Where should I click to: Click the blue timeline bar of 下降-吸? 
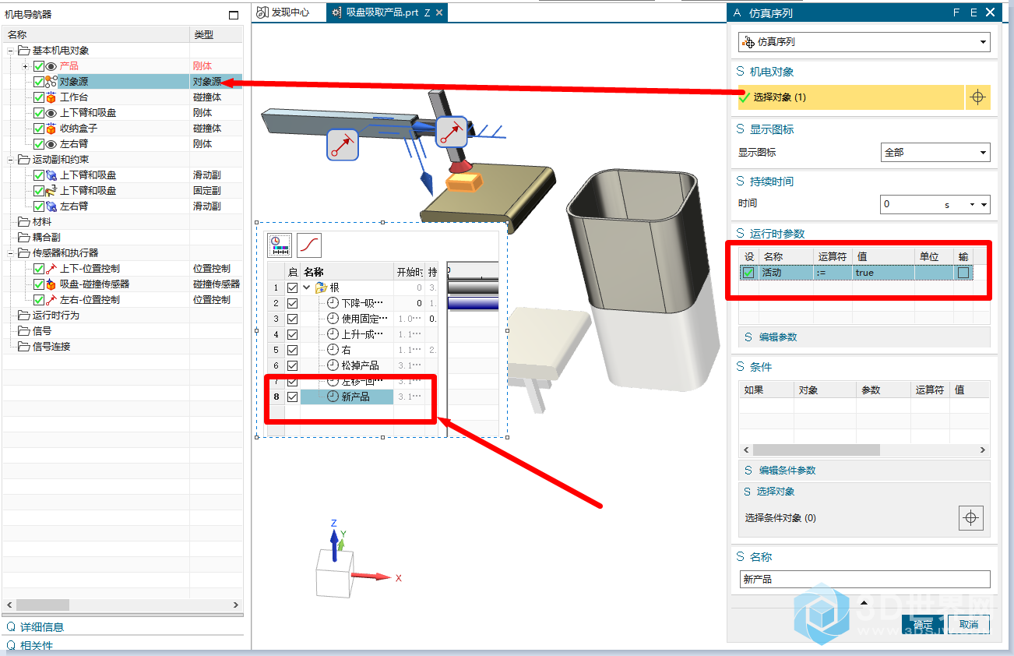[473, 303]
